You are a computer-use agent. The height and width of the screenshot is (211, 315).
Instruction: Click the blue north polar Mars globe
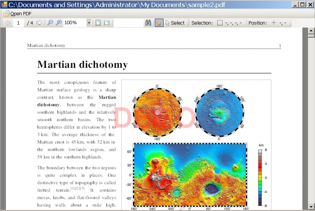pos(219,112)
